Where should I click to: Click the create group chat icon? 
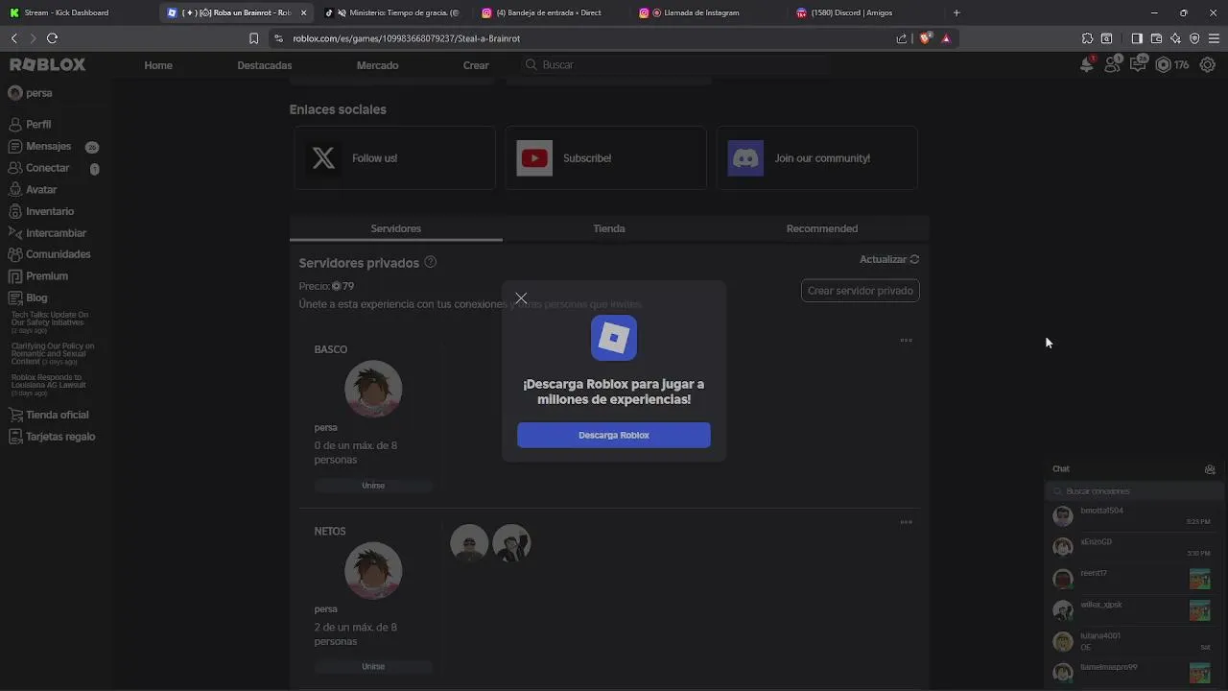(x=1210, y=469)
